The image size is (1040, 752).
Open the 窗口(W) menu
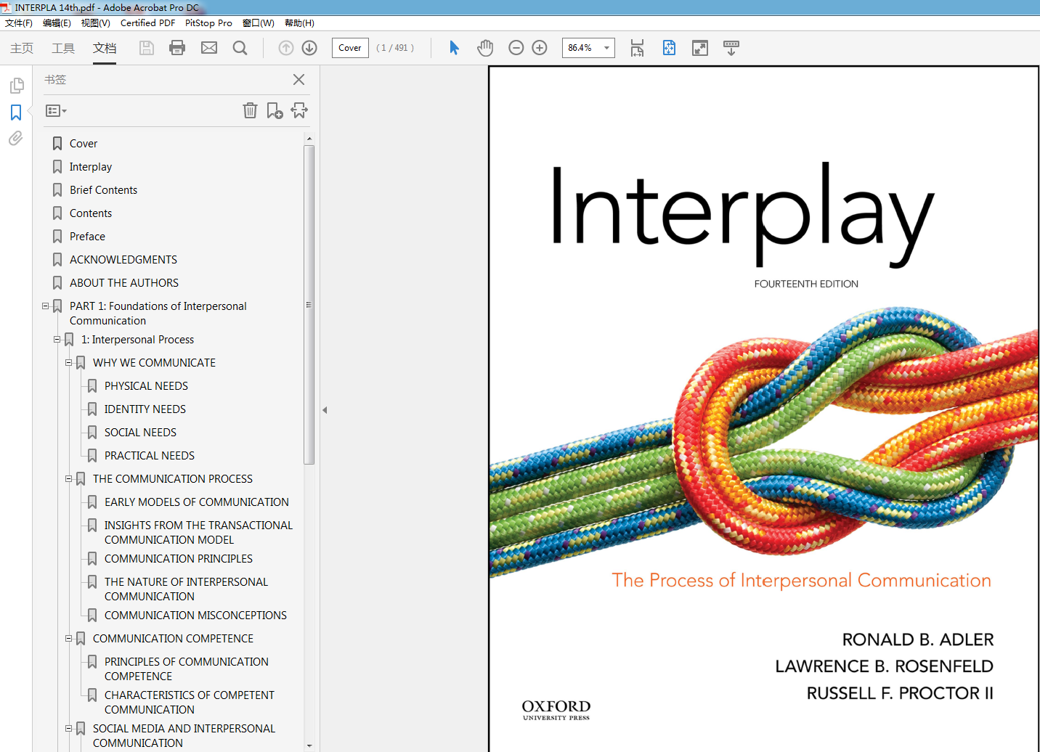[x=259, y=23]
